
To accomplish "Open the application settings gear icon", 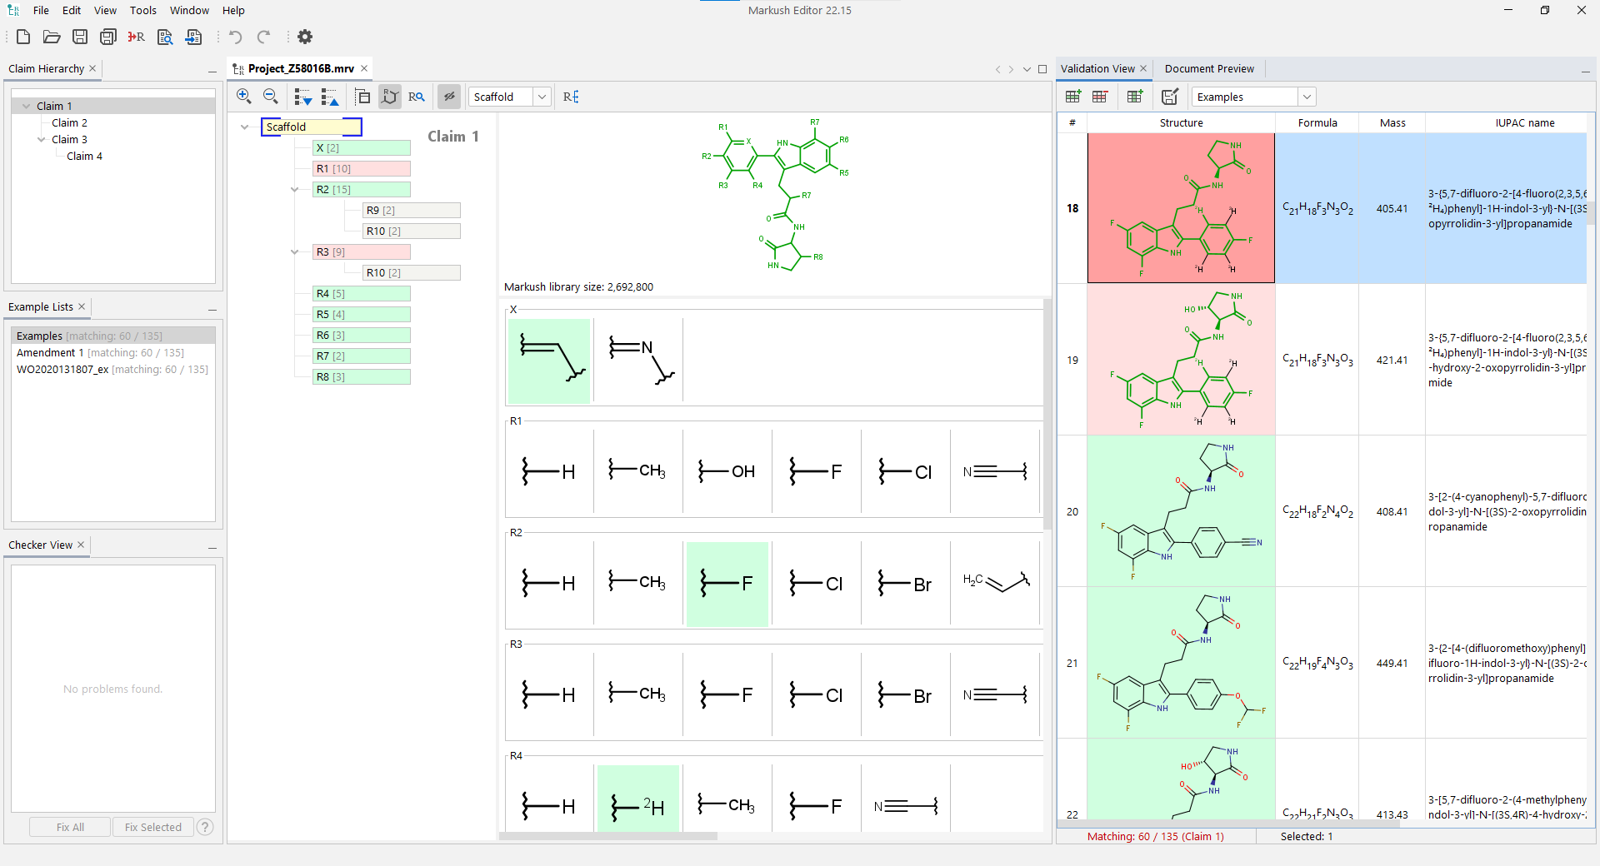I will 304,37.
